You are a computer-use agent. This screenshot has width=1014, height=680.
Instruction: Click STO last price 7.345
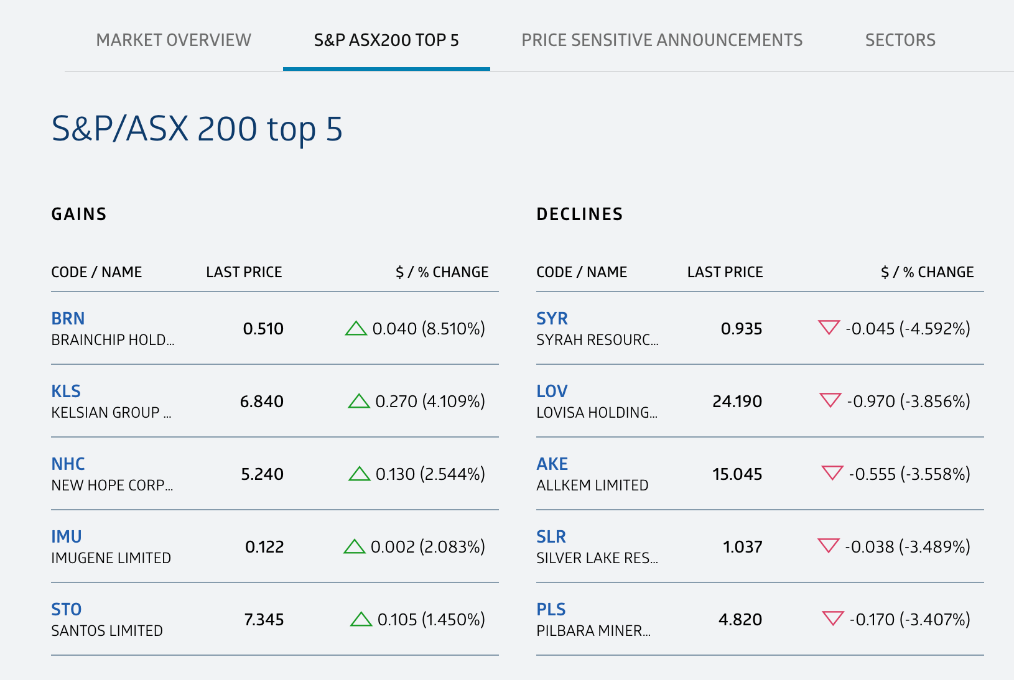pos(264,620)
